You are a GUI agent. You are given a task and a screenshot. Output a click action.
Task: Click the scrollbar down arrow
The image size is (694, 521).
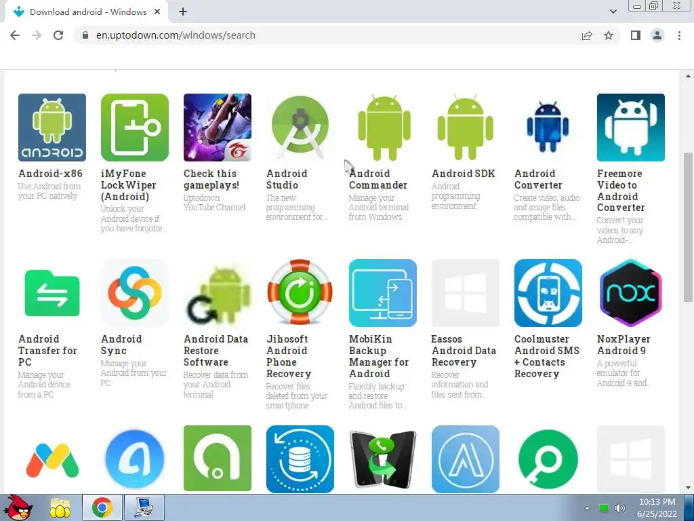click(x=688, y=488)
